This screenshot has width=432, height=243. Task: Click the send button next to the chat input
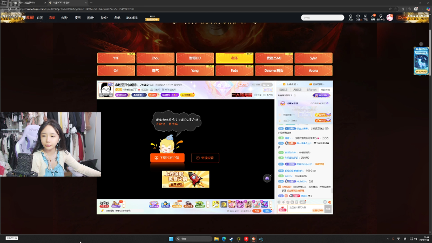tap(328, 209)
